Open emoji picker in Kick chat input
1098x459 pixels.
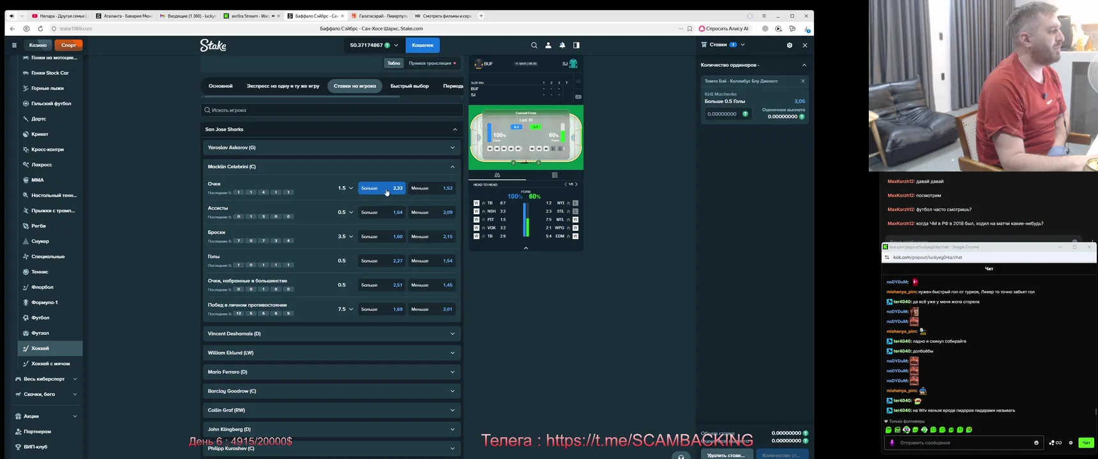click(1036, 442)
